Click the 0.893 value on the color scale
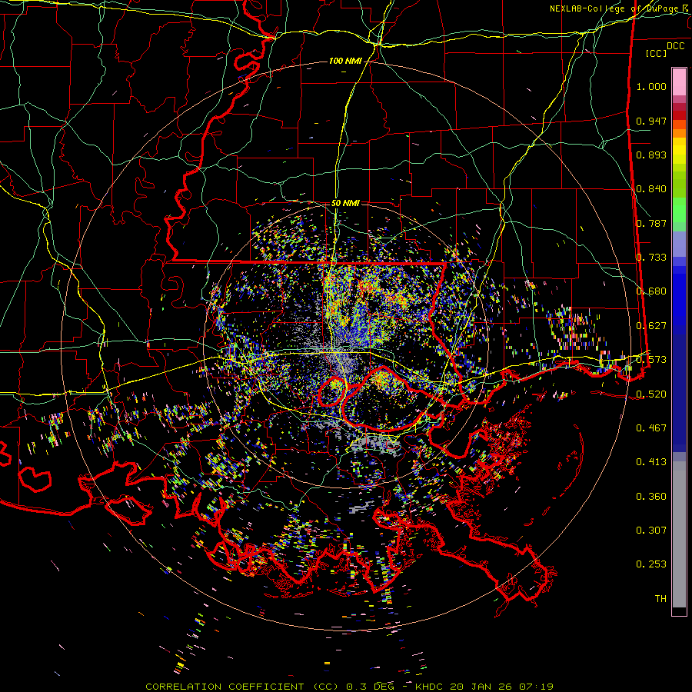The height and width of the screenshot is (692, 692). click(651, 155)
